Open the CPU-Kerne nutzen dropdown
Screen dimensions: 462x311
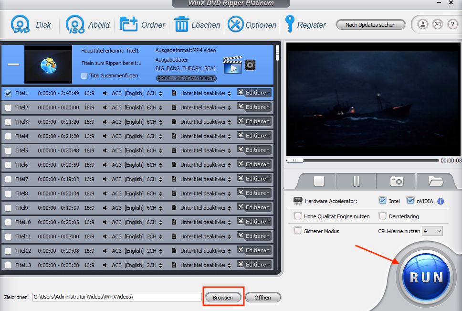tap(432, 231)
